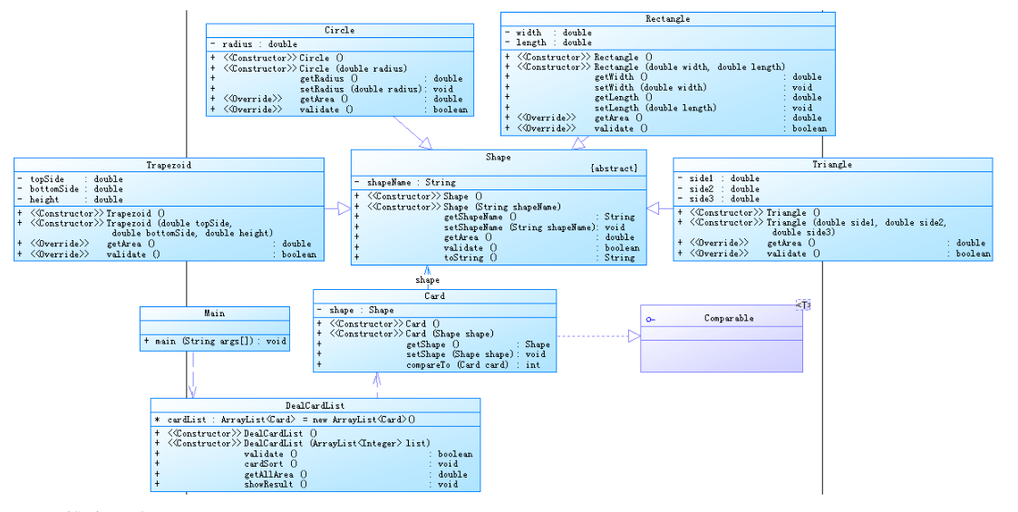Select getShapeName () operation
Viewport: 1018px width, 512px height.
click(480, 217)
